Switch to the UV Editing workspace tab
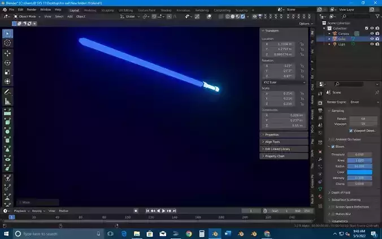Viewport: 382px width, 239px height. pos(125,10)
